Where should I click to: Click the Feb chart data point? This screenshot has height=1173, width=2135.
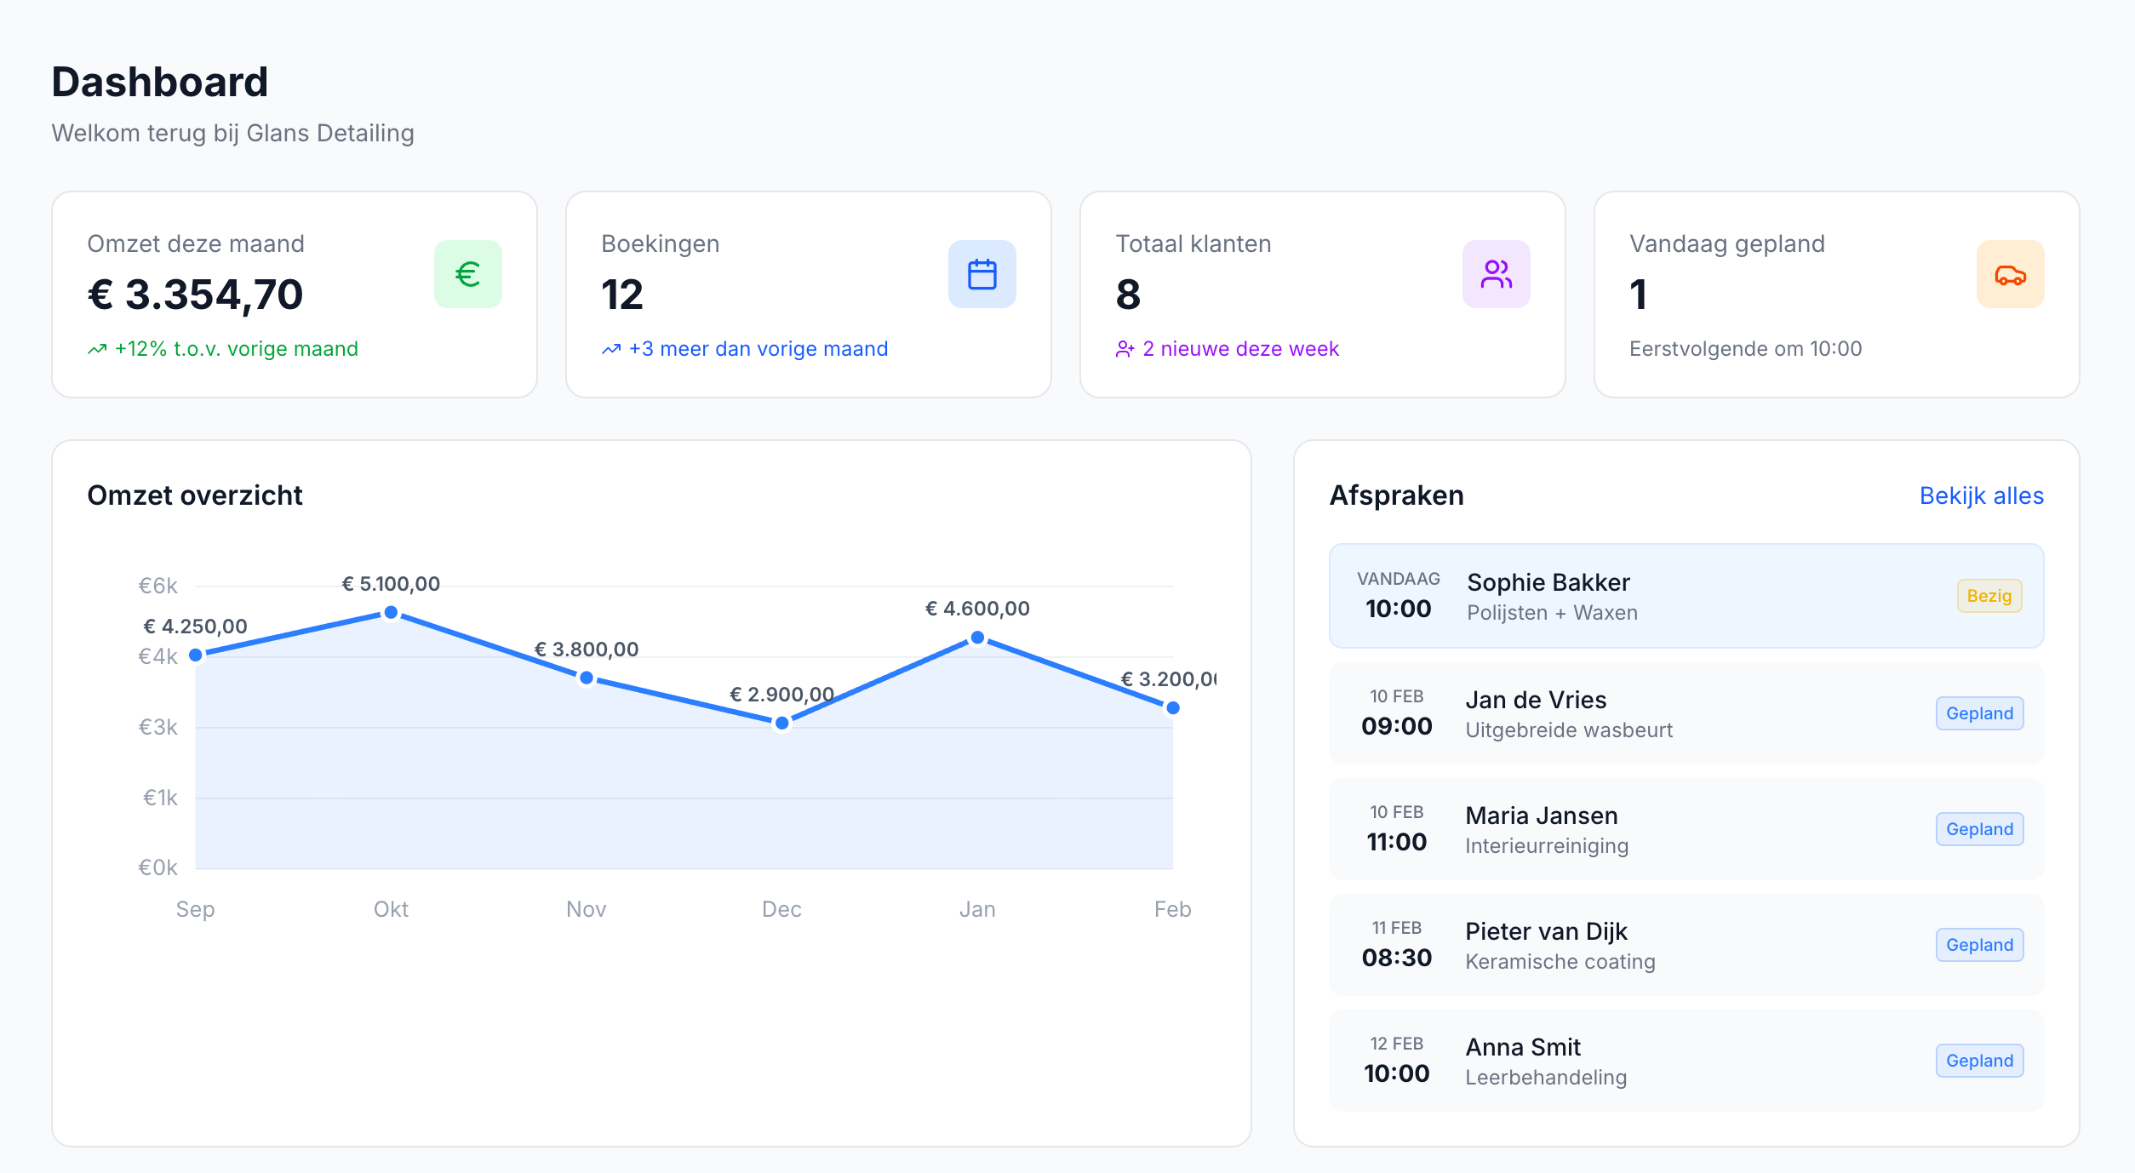pos(1172,707)
